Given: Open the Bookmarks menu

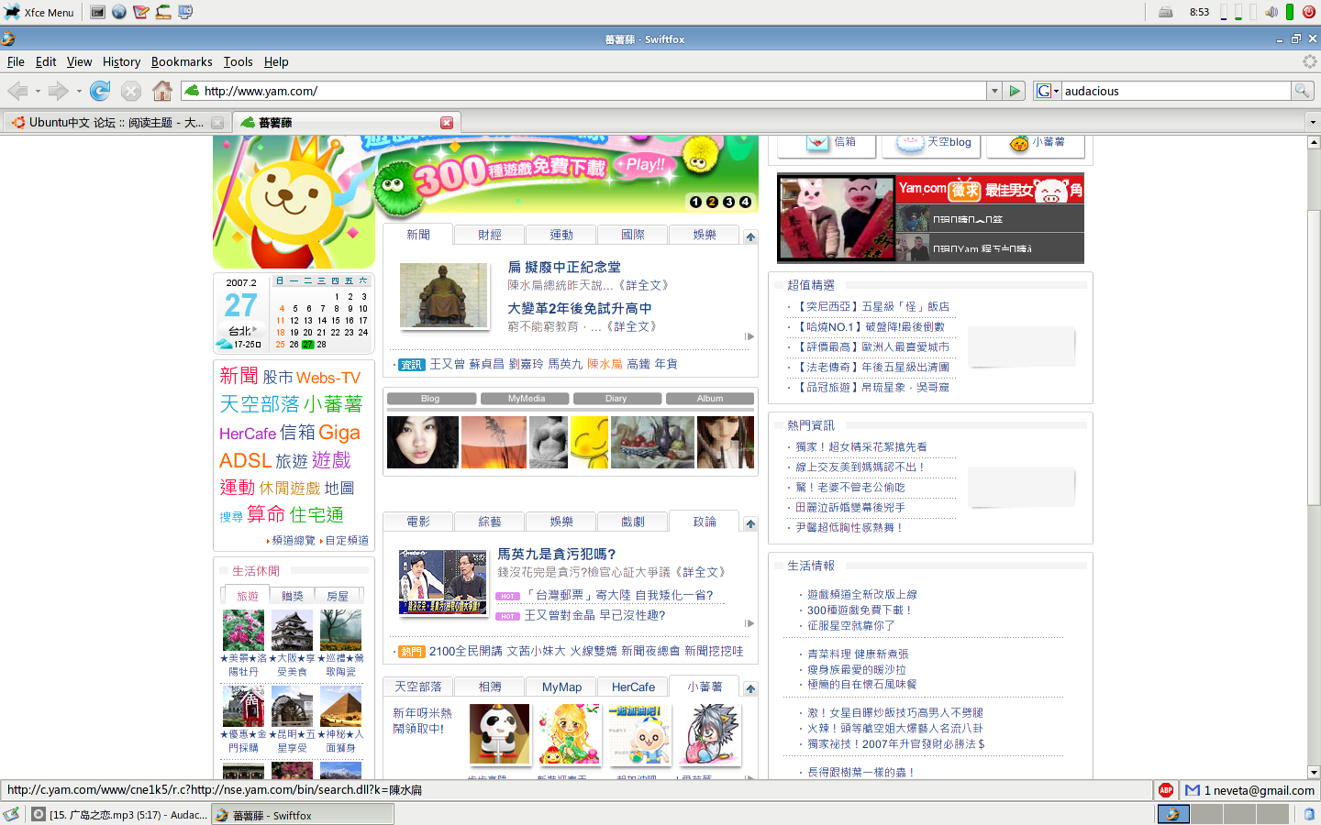Looking at the screenshot, I should click(x=182, y=61).
